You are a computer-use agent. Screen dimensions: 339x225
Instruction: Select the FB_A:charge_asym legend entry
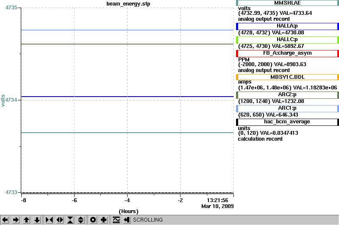pos(287,53)
